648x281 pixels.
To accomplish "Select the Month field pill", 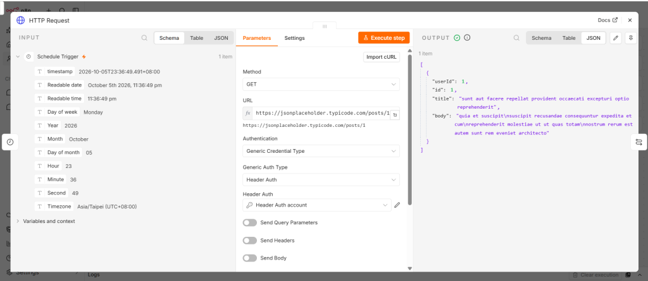I will pos(50,139).
